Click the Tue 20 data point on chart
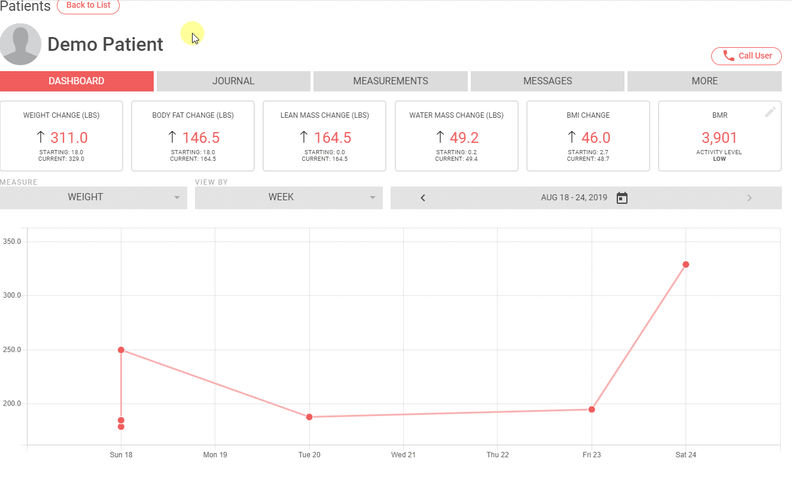The width and height of the screenshot is (792, 483). tap(309, 417)
